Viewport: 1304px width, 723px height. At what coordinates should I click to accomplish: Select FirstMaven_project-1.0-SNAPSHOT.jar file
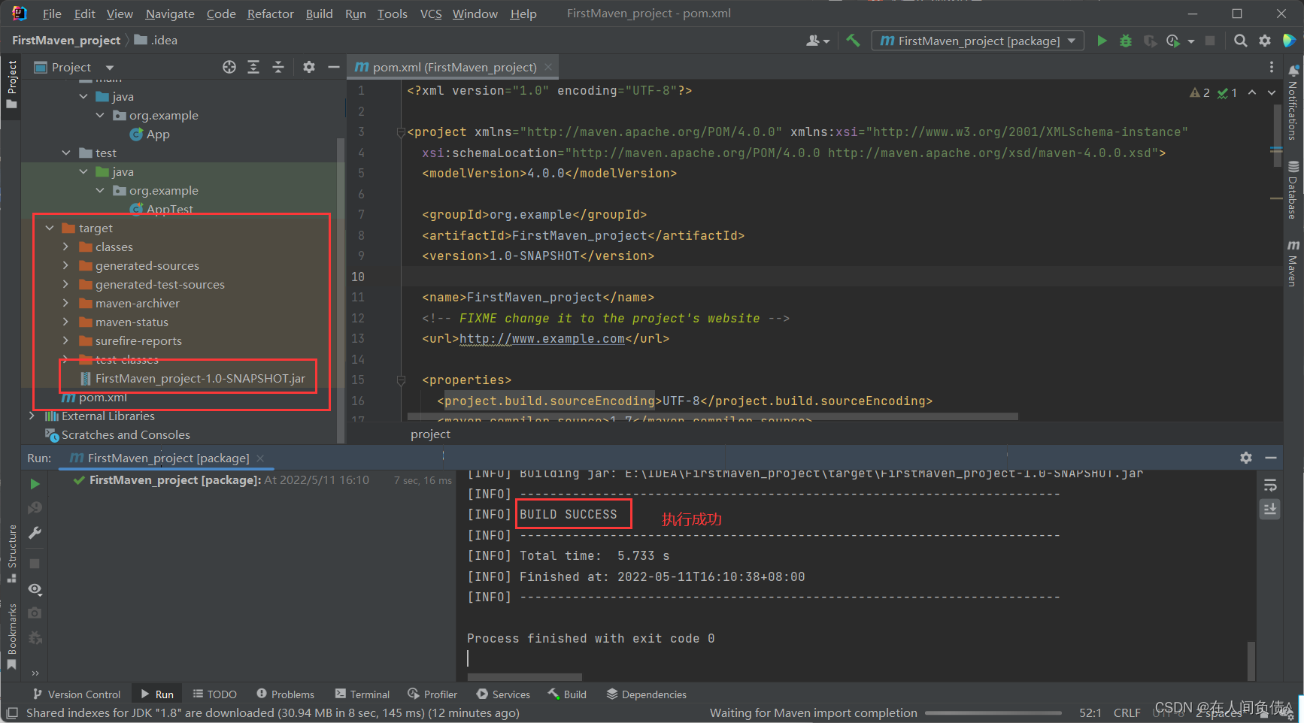pos(192,378)
